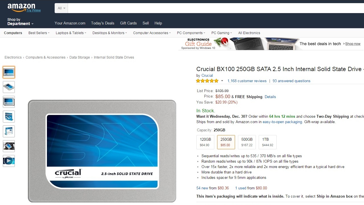364x205 pixels.
Task: Click the main Crucial SSD product image
Action: coord(102,151)
